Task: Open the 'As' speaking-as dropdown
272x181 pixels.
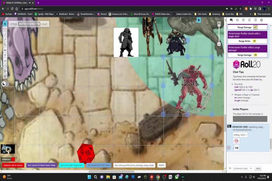Action: pos(243,168)
